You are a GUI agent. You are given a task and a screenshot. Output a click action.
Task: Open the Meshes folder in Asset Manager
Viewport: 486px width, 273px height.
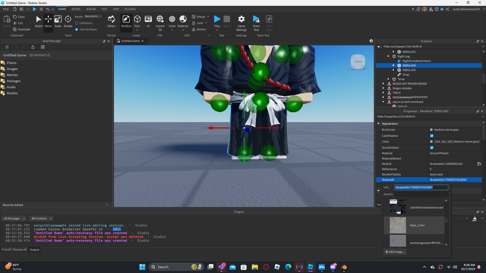[12, 75]
